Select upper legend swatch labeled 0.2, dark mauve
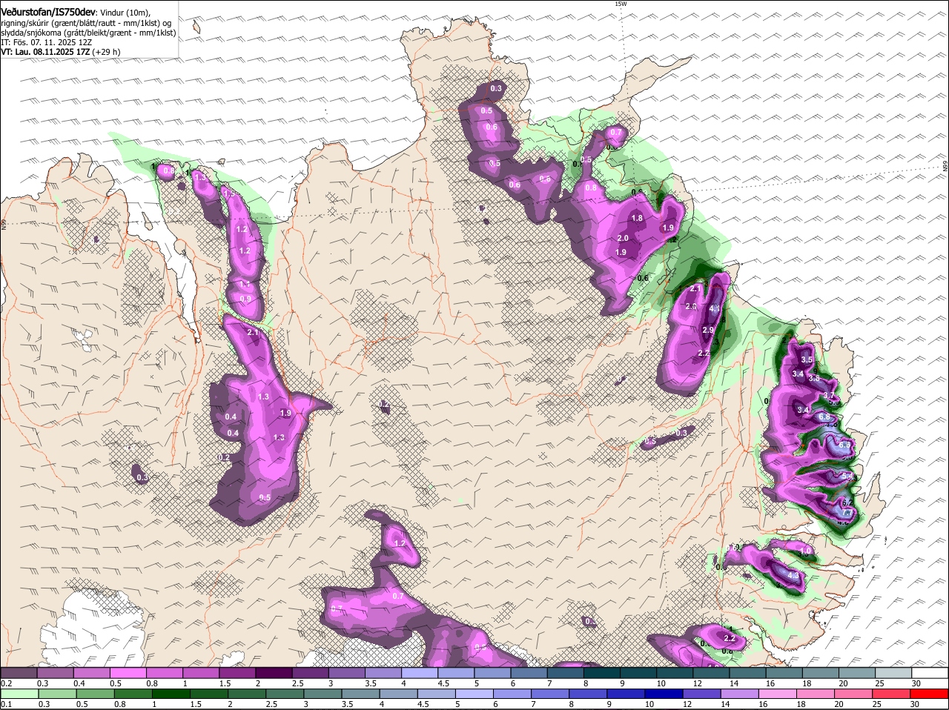Image resolution: width=949 pixels, height=710 pixels. [19, 672]
